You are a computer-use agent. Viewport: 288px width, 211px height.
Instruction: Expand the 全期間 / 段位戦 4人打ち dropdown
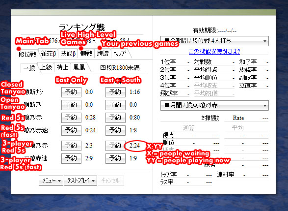pos(214,41)
